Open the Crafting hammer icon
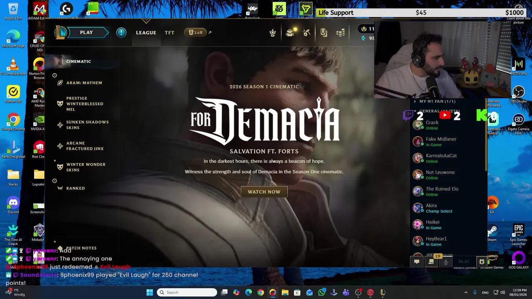 (x=307, y=32)
